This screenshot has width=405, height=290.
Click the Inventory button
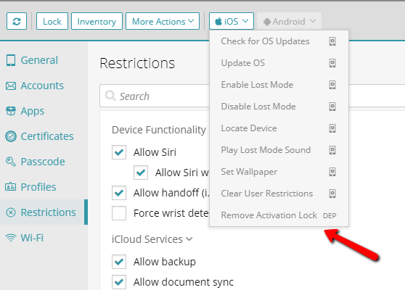97,21
